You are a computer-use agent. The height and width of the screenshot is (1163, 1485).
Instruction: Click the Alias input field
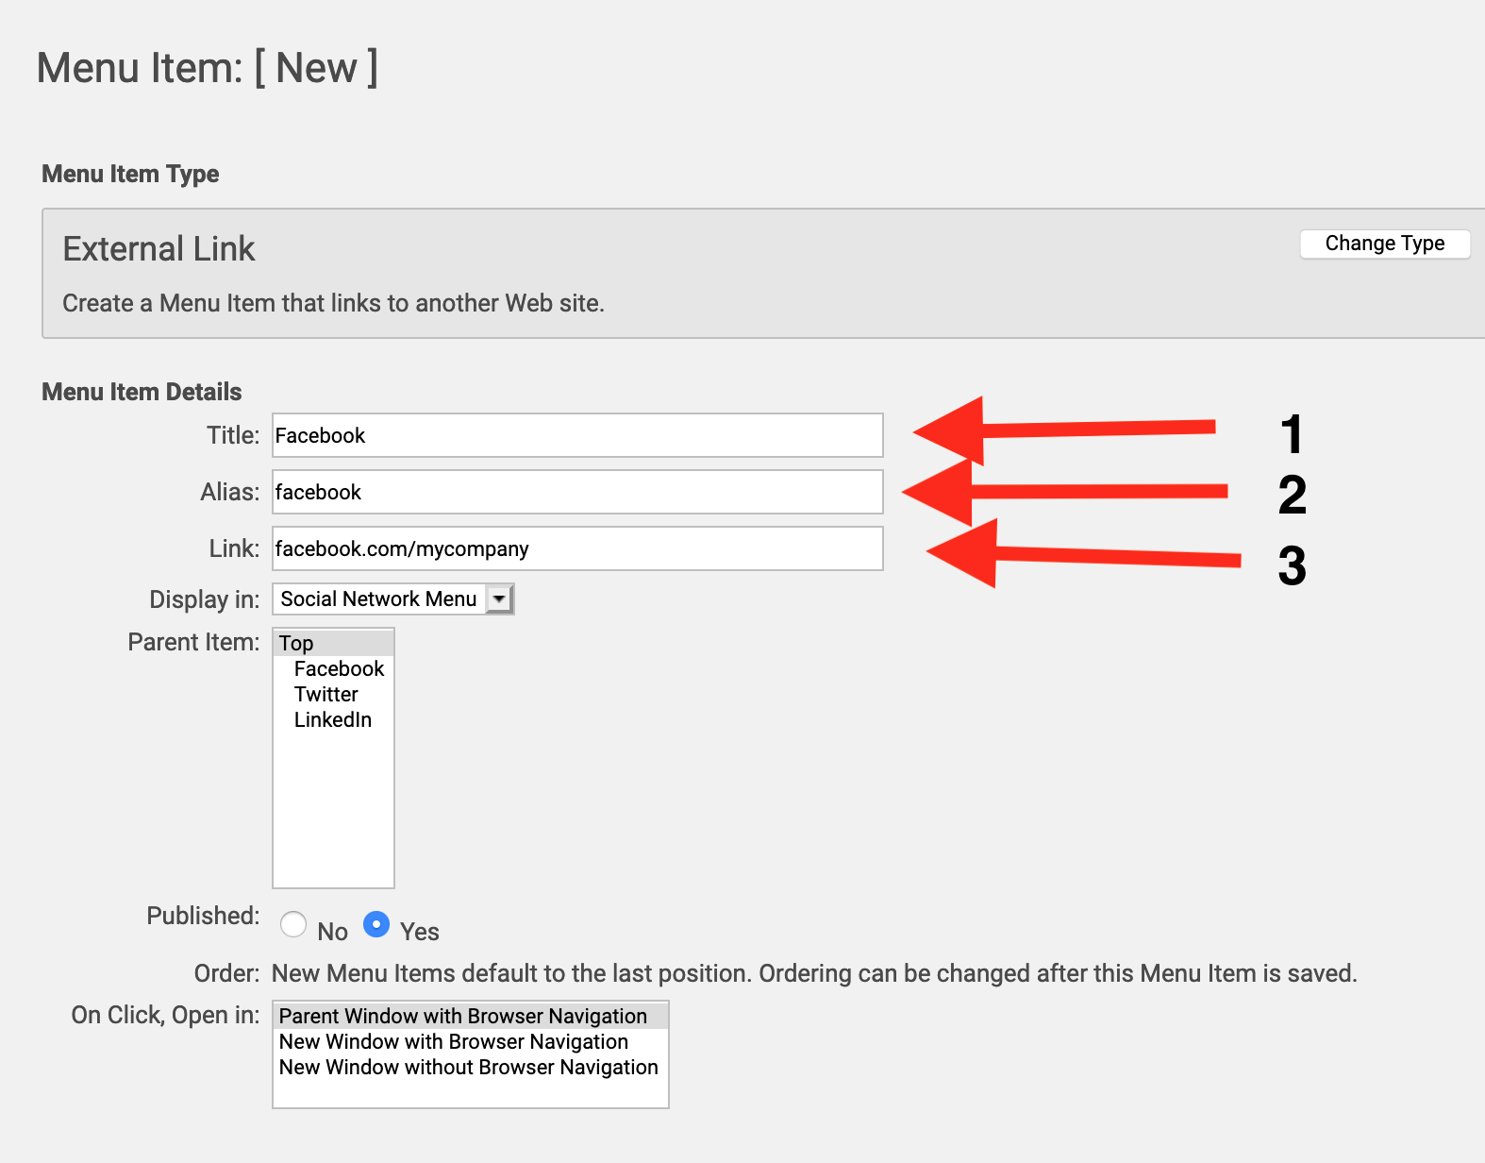click(x=577, y=492)
